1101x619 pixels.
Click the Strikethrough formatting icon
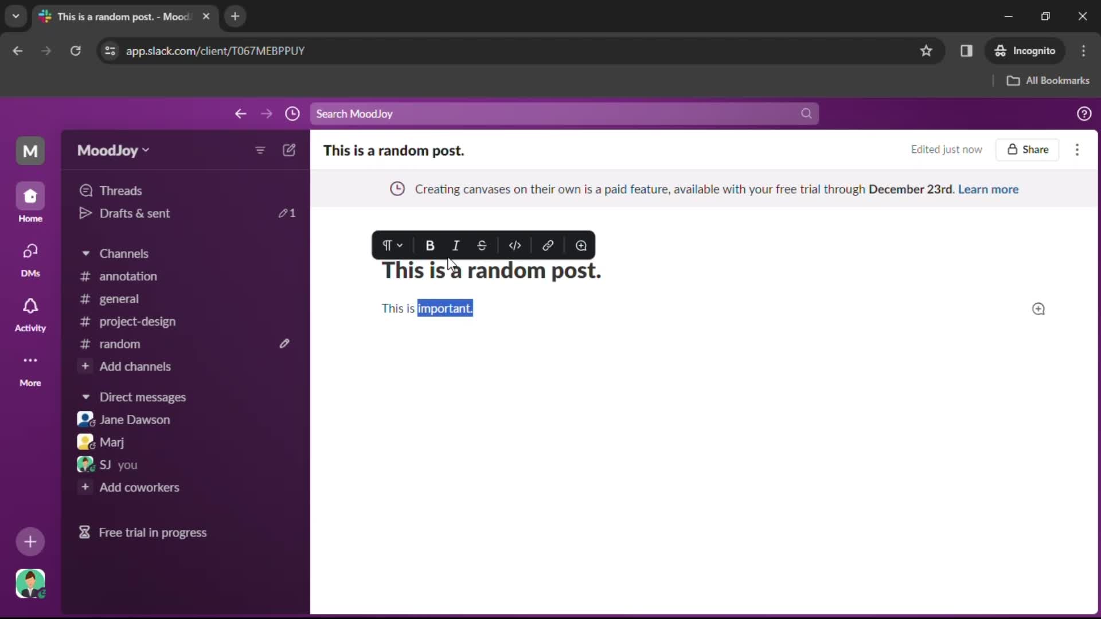(482, 245)
